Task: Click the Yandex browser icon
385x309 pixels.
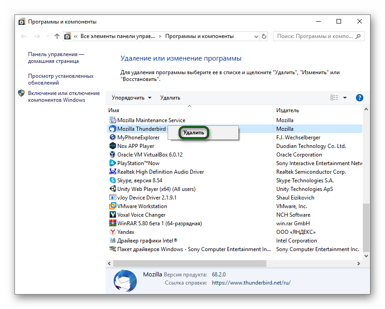Action: [x=112, y=232]
